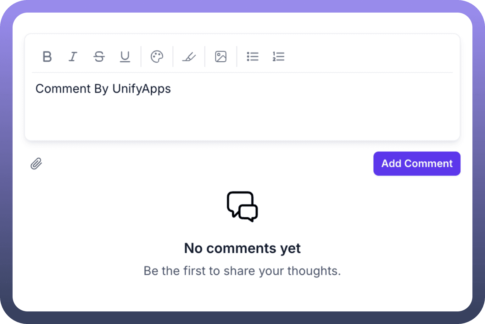The width and height of the screenshot is (485, 324).
Task: Apply italic formatting
Action: click(73, 57)
